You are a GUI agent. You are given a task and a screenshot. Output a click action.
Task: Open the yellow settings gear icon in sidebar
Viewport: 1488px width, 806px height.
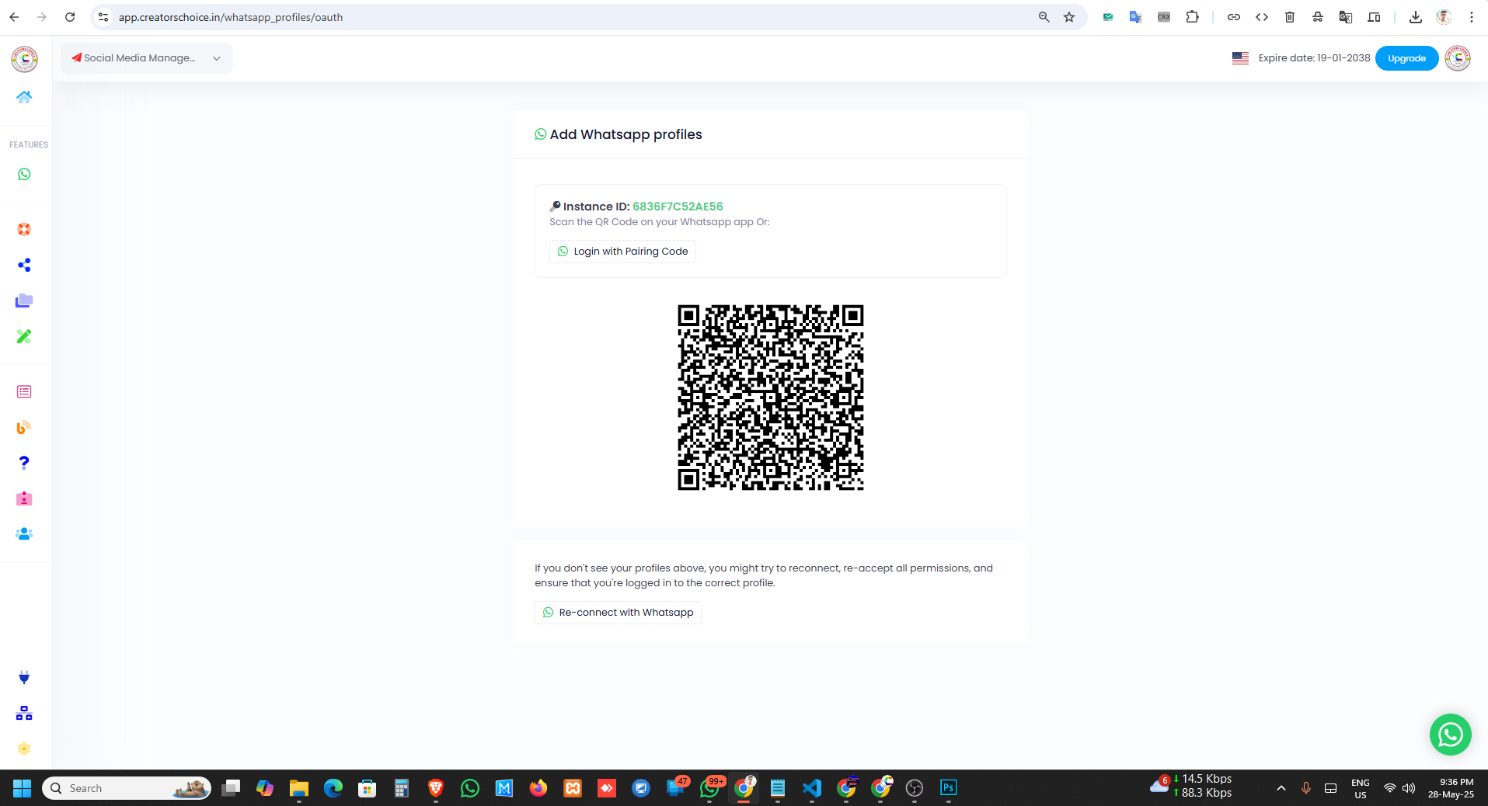(24, 749)
